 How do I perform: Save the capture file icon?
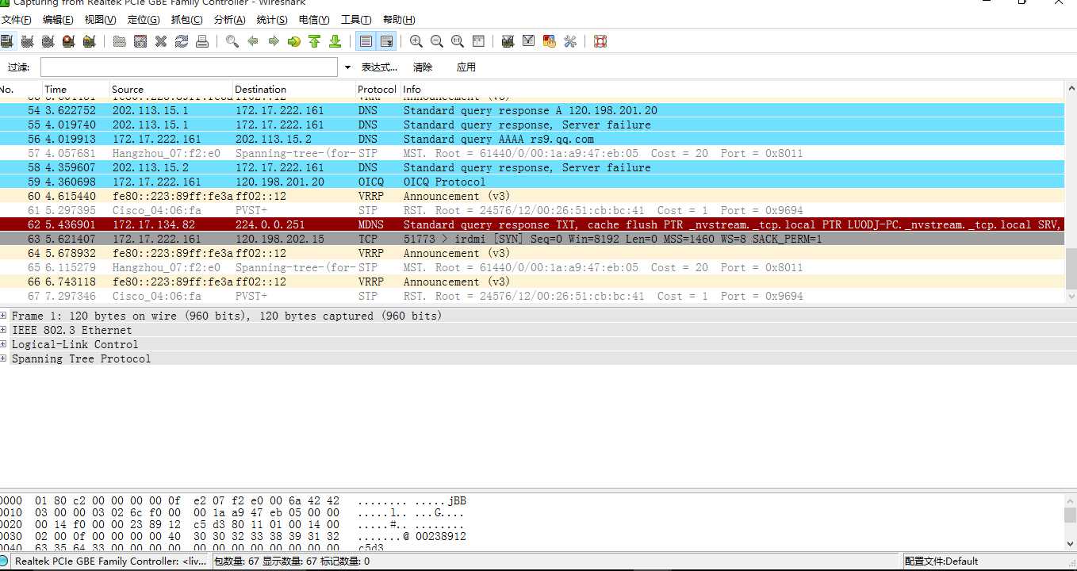click(x=140, y=41)
